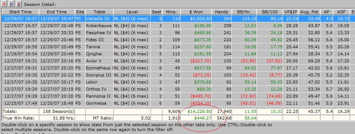Click the ($495.70) loss cell
The height and width of the screenshot is (134, 355).
tap(196, 96)
